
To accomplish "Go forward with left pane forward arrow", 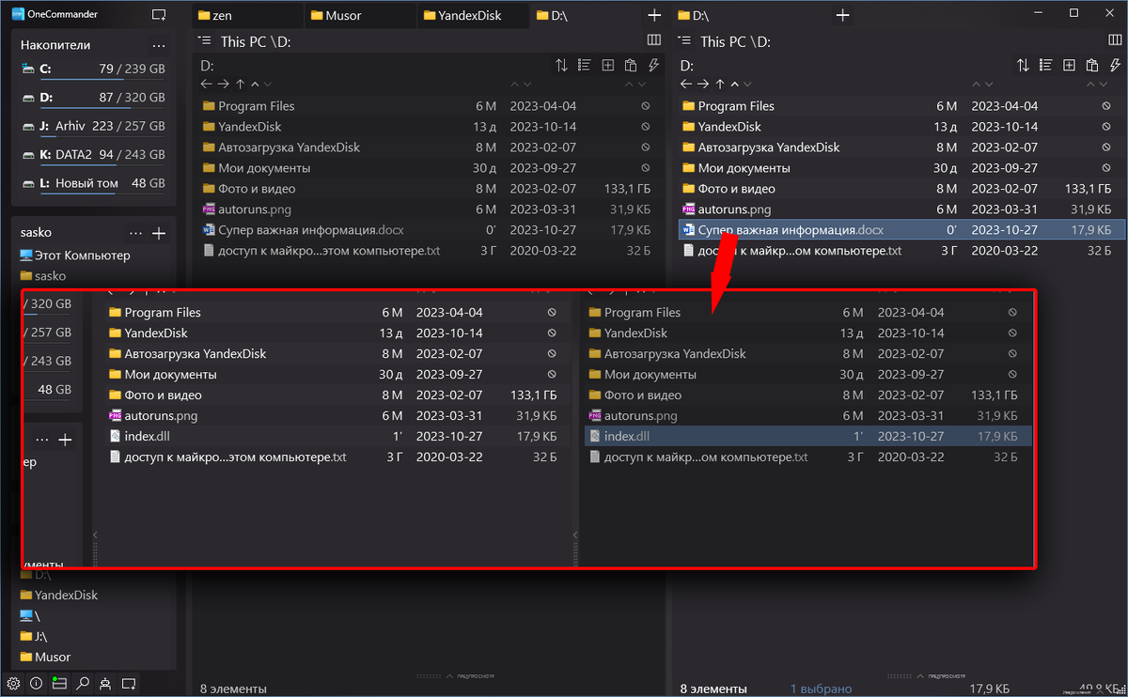I will (224, 84).
